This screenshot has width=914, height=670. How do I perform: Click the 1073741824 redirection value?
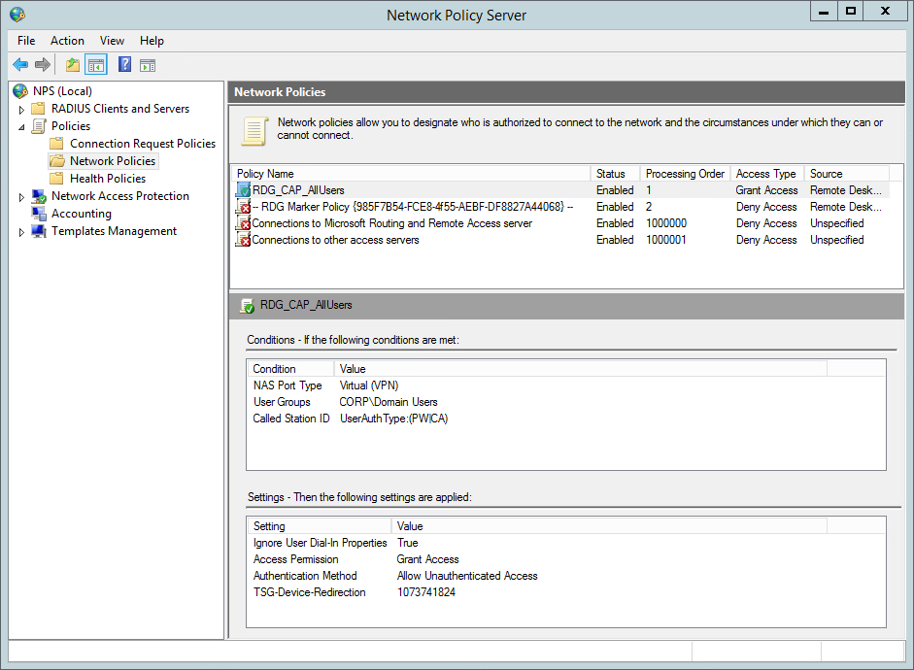tap(426, 592)
